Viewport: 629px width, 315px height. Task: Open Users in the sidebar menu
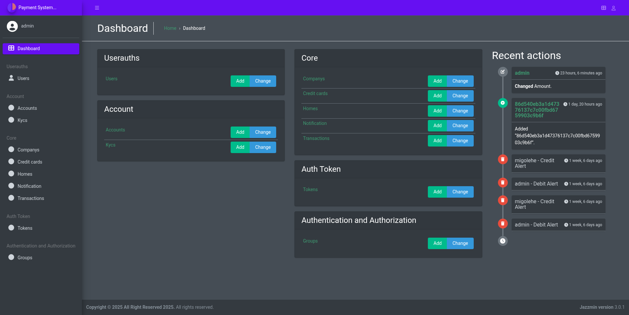tap(23, 78)
